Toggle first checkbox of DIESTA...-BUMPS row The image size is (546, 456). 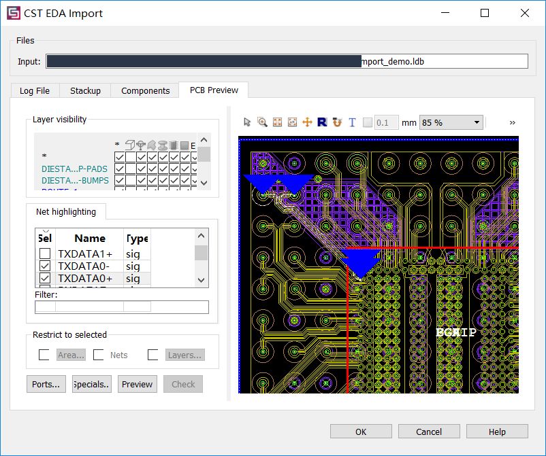(119, 180)
